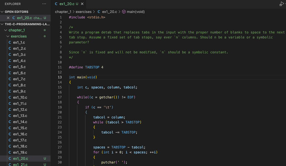The image size is (286, 166).
Task: Place cursor on #define TABSTOP line
Action: tap(86, 67)
